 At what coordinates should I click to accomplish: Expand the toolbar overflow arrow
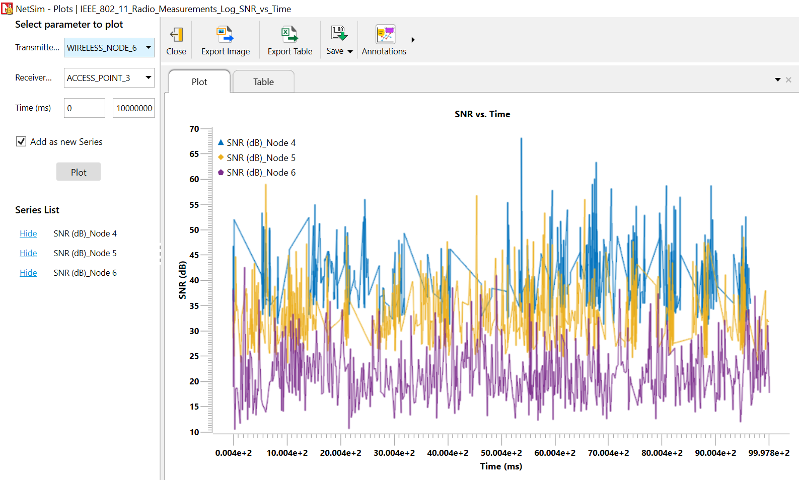[x=413, y=40]
